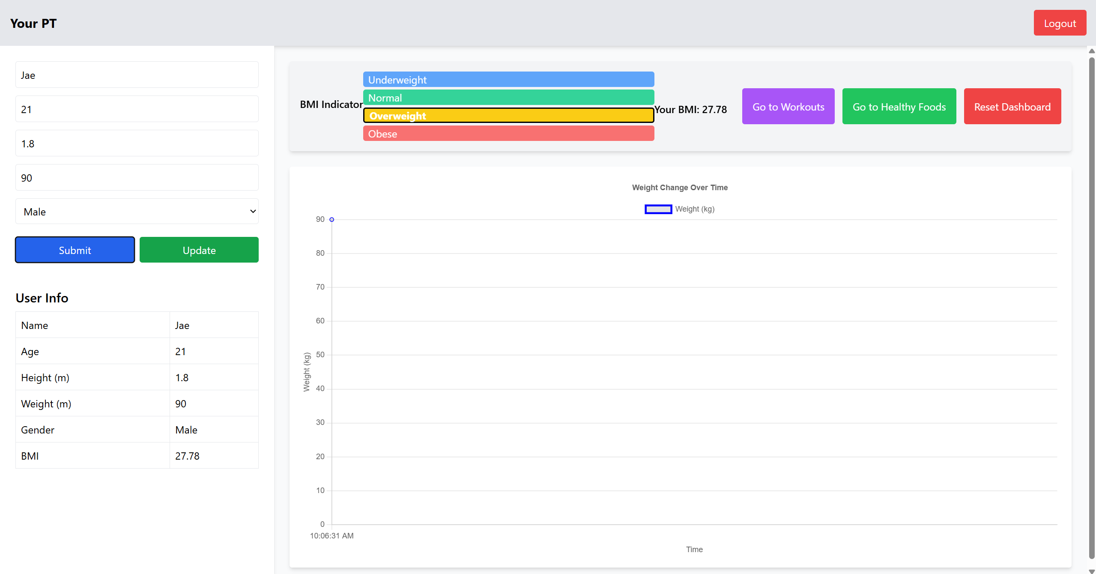This screenshot has width=1096, height=574.
Task: Toggle the Weight (kg) legend box
Action: point(658,209)
